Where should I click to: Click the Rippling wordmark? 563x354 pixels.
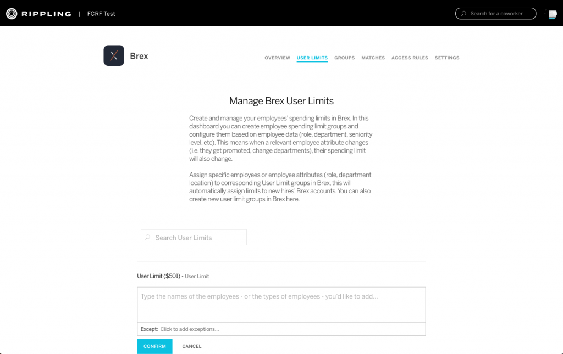pyautogui.click(x=46, y=14)
